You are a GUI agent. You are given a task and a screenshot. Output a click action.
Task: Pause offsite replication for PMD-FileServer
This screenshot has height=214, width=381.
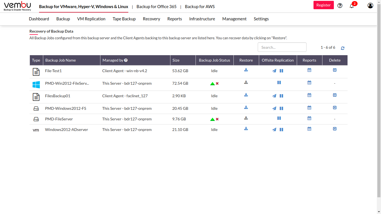[x=279, y=118]
